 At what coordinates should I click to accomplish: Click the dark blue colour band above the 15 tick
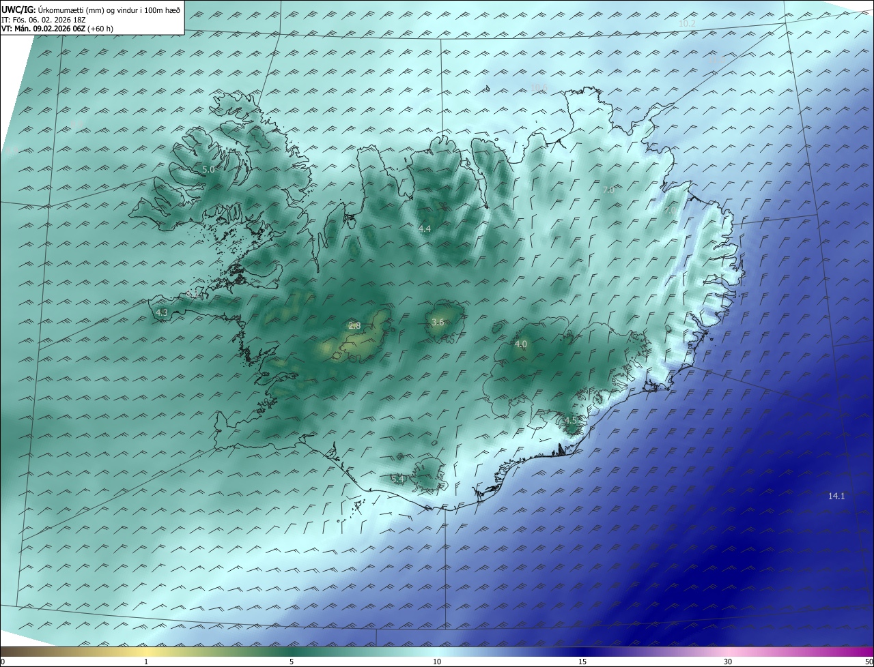click(582, 651)
